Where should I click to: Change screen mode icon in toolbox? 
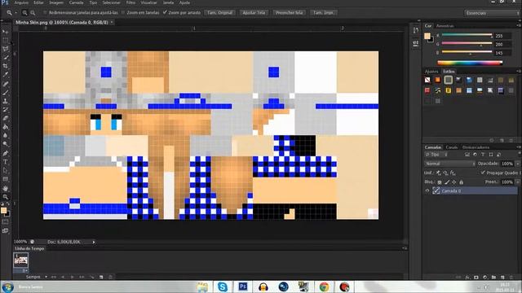pyautogui.click(x=6, y=230)
